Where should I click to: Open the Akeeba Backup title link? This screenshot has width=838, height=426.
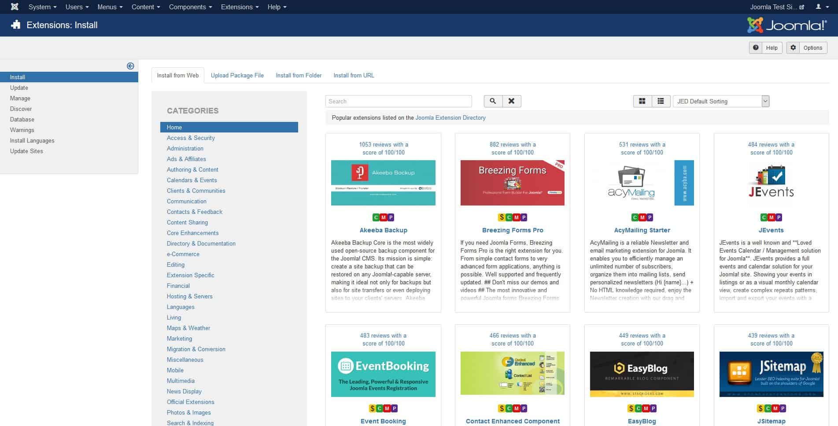pos(383,230)
